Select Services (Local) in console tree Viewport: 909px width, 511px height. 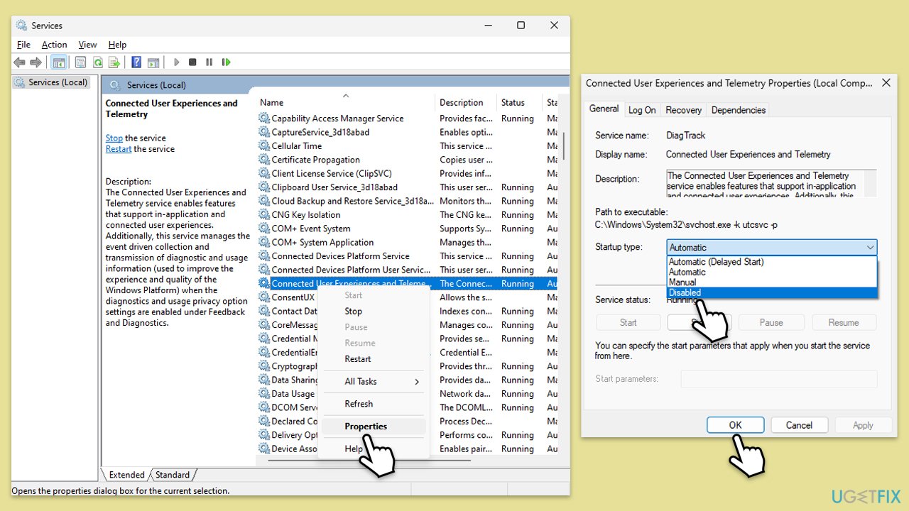[51, 82]
